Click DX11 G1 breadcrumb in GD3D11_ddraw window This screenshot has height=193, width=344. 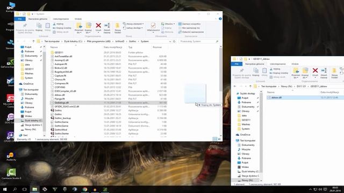301,86
